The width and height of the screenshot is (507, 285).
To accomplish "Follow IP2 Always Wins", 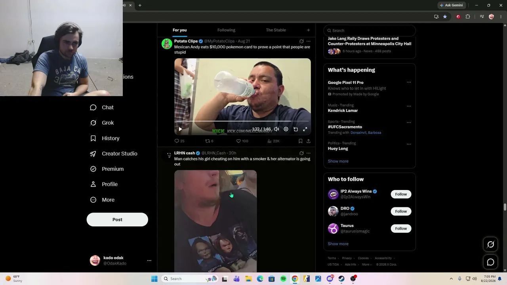I will 401,194.
